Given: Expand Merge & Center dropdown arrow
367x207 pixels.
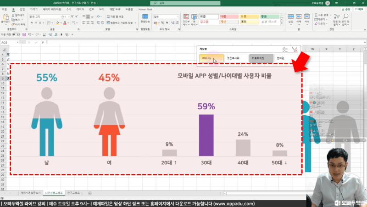Looking at the screenshot, I should click(x=135, y=23).
